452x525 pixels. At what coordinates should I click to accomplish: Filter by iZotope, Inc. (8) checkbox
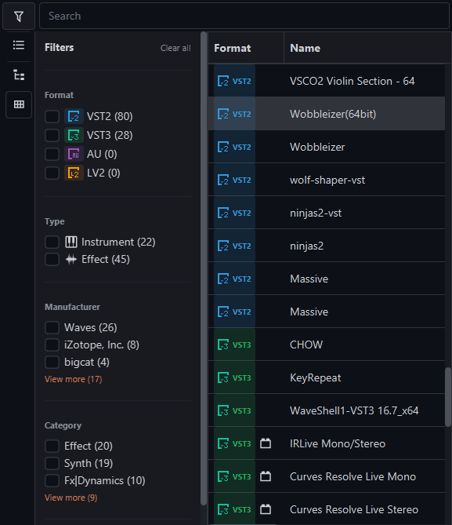coord(52,345)
